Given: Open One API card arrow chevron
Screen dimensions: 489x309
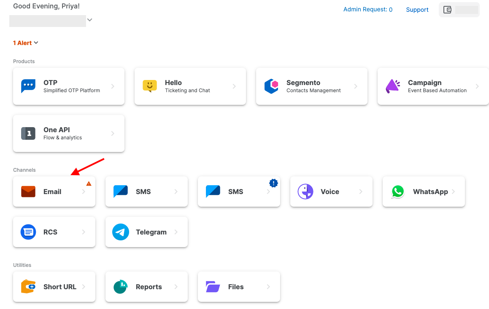Looking at the screenshot, I should pyautogui.click(x=113, y=133).
